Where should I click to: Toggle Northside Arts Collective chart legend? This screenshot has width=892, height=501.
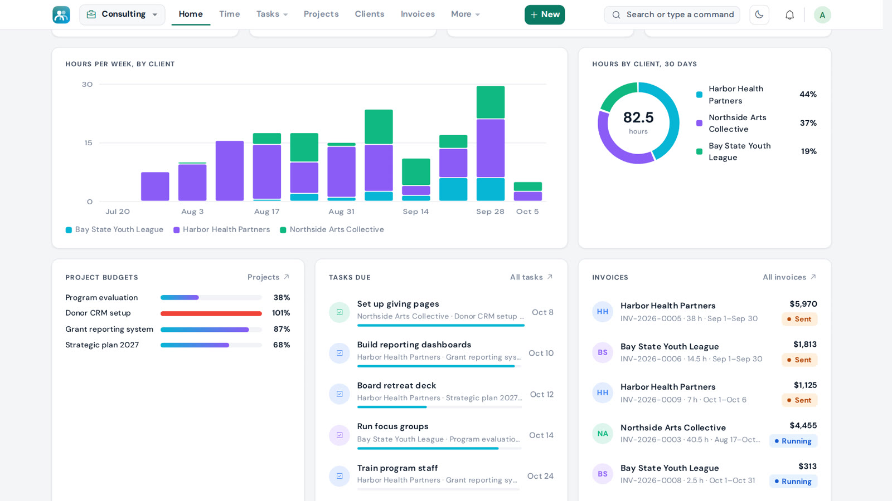coord(332,229)
